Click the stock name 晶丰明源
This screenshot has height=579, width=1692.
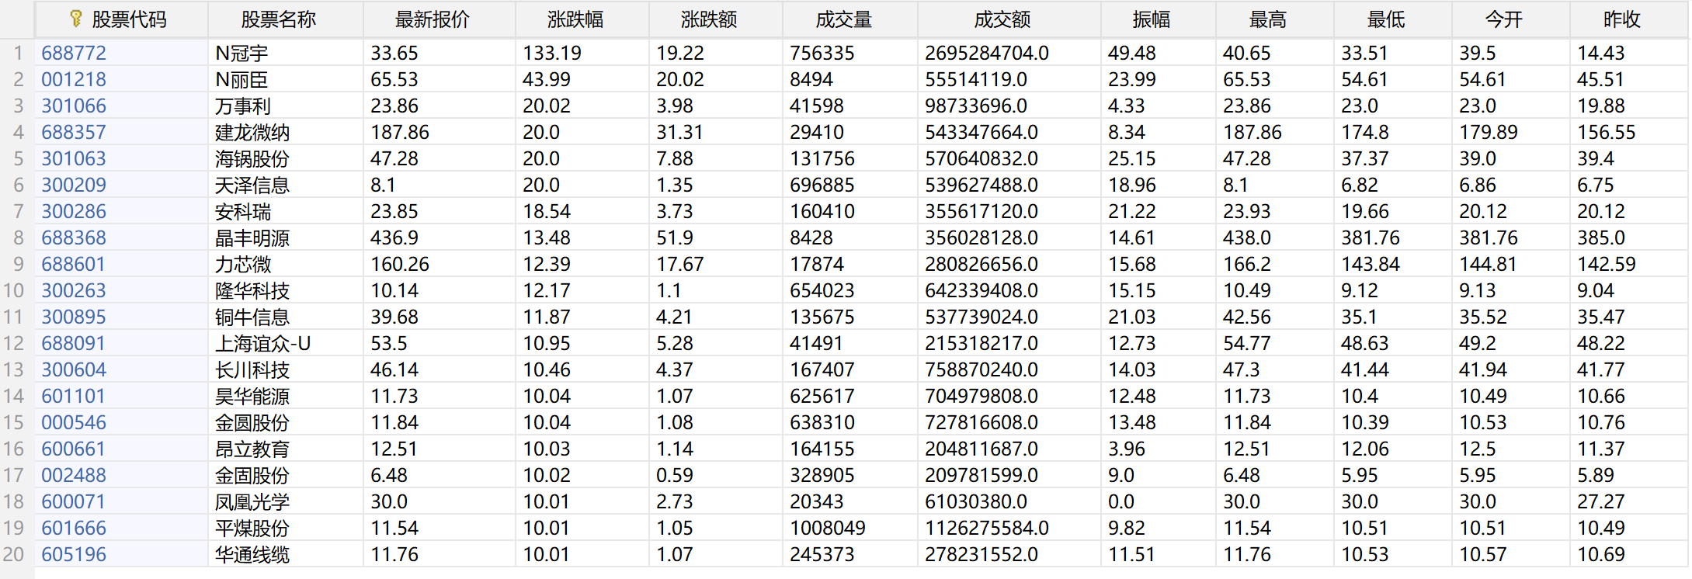(x=252, y=237)
